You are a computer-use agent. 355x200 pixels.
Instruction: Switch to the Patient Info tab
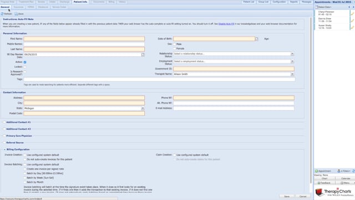80,2
